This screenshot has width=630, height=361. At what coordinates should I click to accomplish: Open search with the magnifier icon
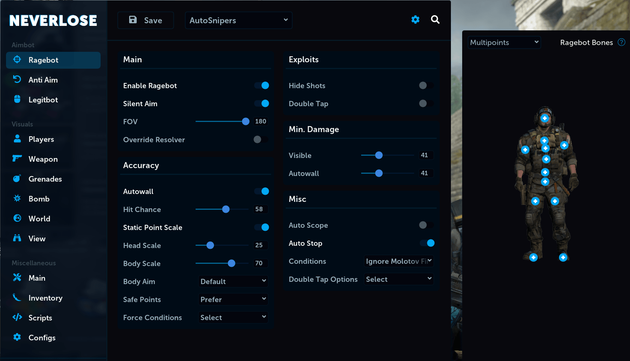[435, 20]
